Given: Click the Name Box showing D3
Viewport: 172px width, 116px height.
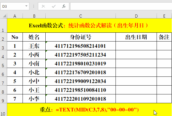Looking at the screenshot, I should point(15,6).
